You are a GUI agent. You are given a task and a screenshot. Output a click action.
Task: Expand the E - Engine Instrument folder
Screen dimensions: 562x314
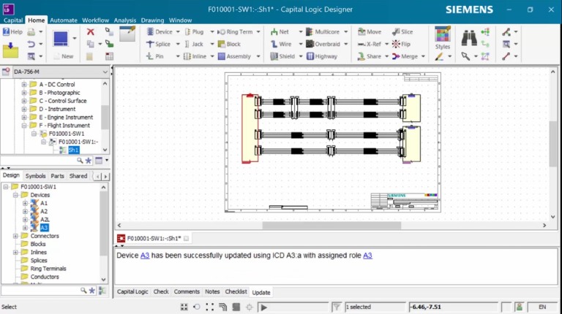tap(24, 117)
